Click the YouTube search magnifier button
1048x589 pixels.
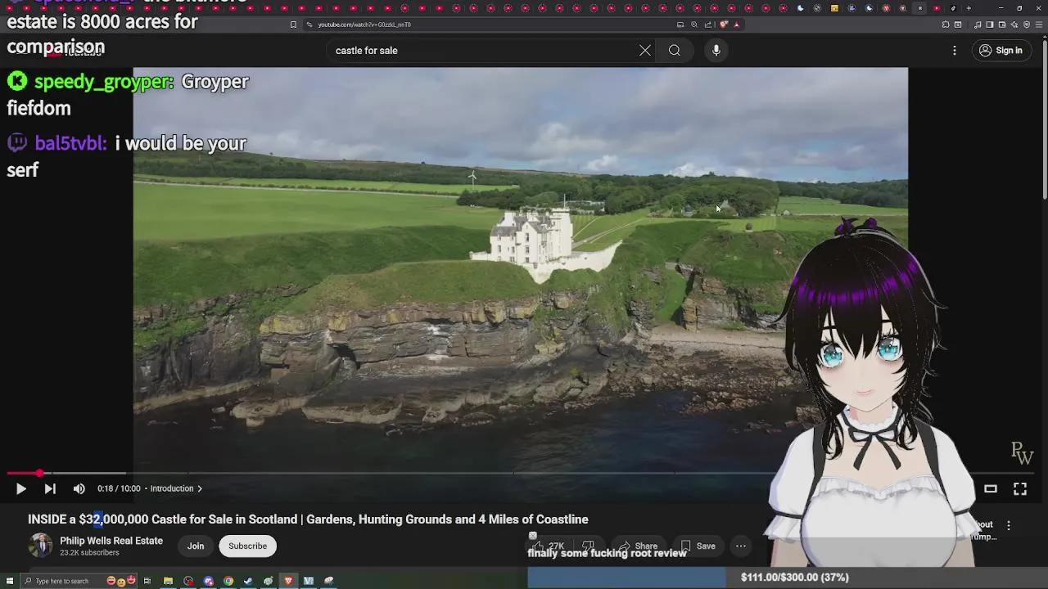point(674,51)
